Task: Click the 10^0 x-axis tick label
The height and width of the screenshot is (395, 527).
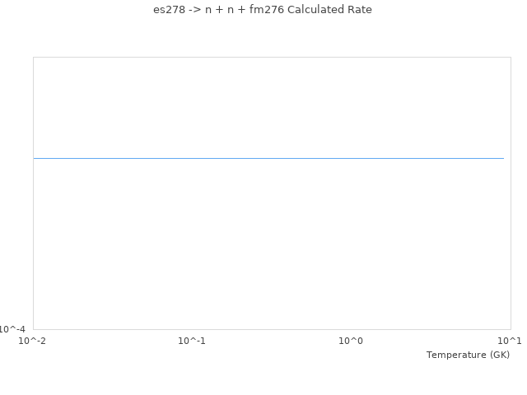Action: tap(351, 341)
